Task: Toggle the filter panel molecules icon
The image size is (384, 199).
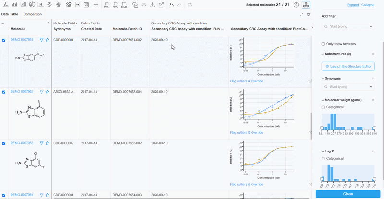Action: tap(306, 5)
